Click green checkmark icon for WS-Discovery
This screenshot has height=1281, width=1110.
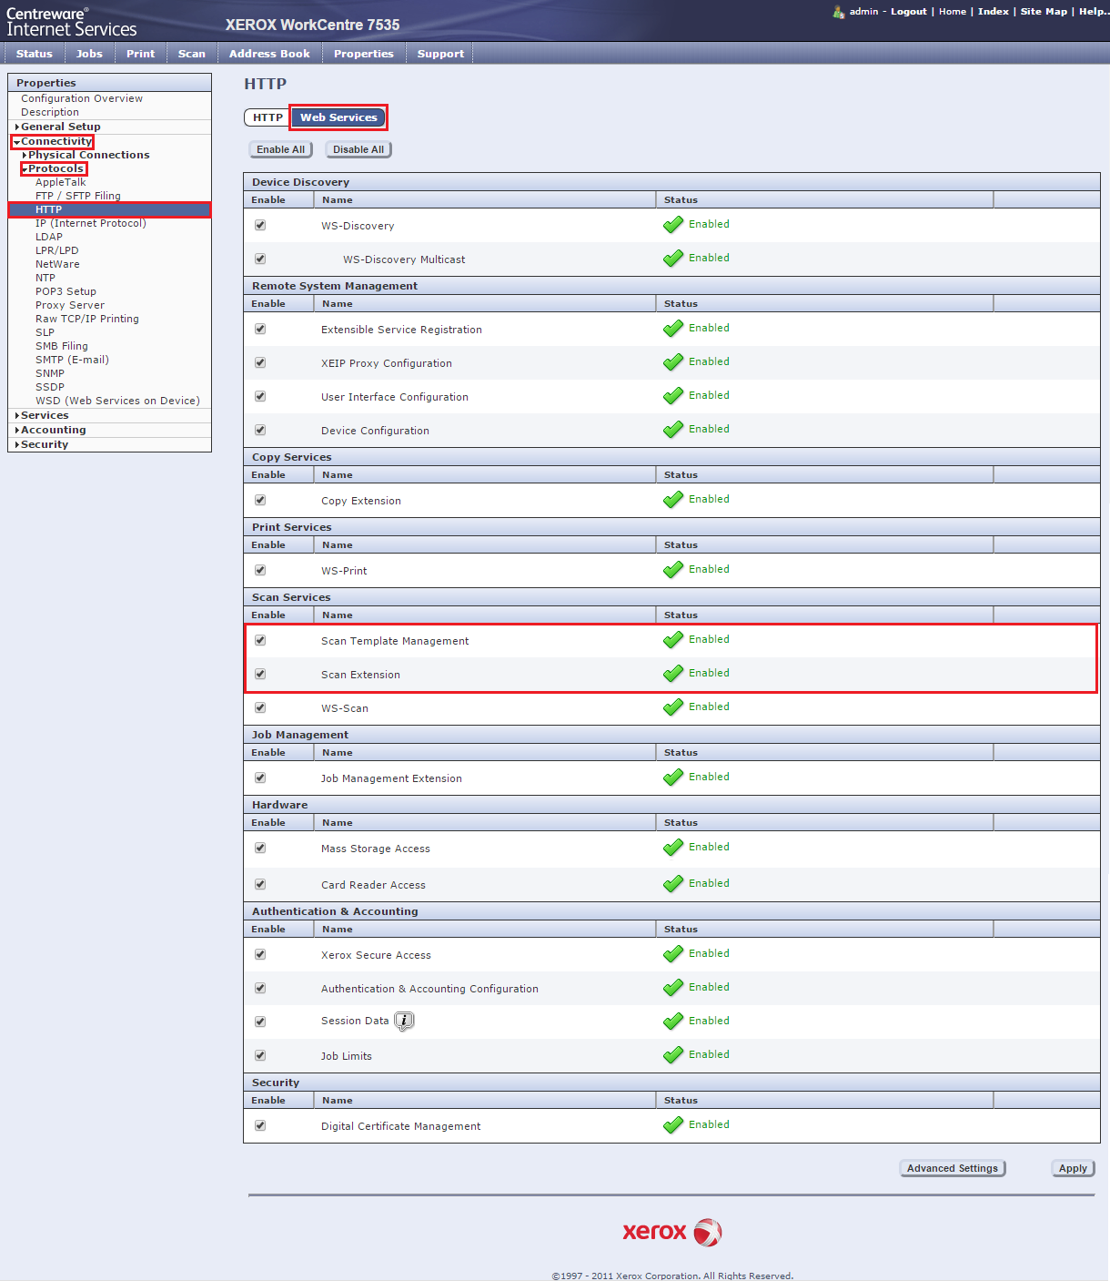coord(673,225)
